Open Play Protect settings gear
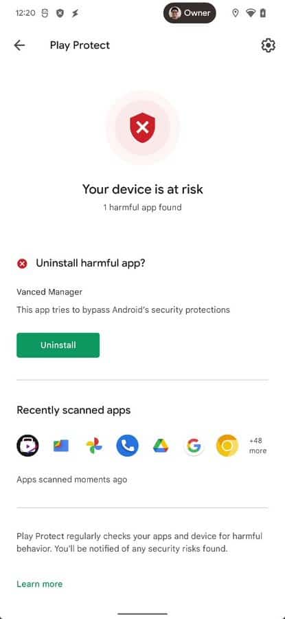Image resolution: width=285 pixels, height=619 pixels. coord(268,45)
